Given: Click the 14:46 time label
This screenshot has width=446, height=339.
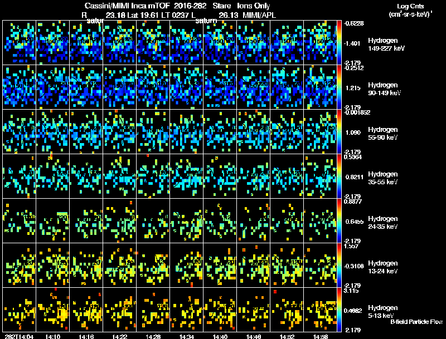Looking at the screenshot, I should click(x=254, y=337).
